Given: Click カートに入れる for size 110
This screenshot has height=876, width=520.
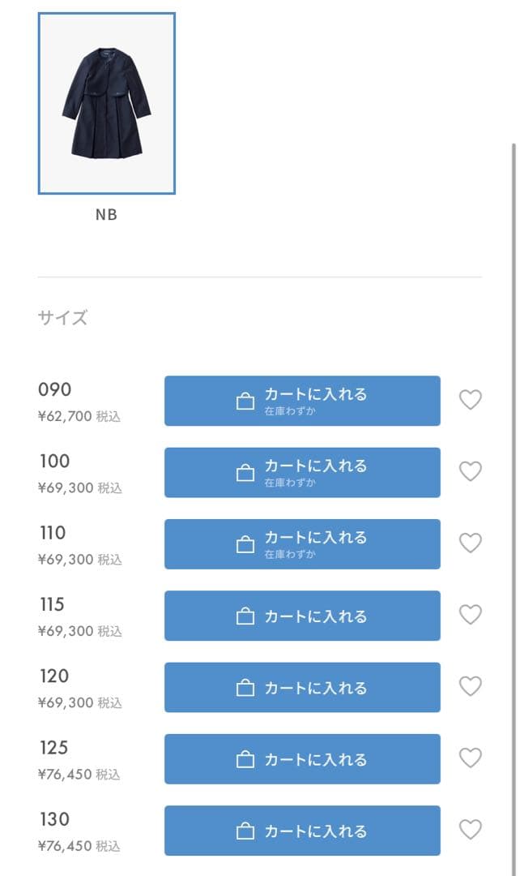Looking at the screenshot, I should point(302,543).
